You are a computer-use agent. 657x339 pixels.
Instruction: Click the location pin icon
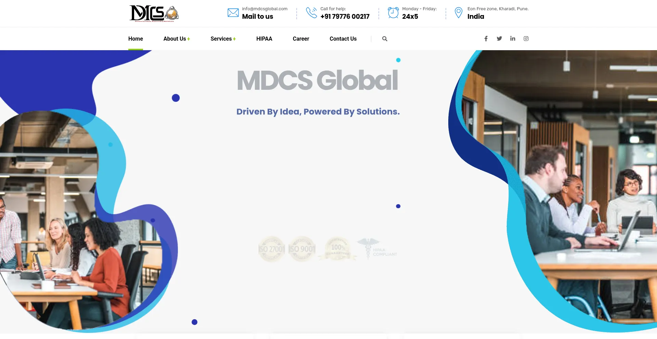pyautogui.click(x=459, y=13)
